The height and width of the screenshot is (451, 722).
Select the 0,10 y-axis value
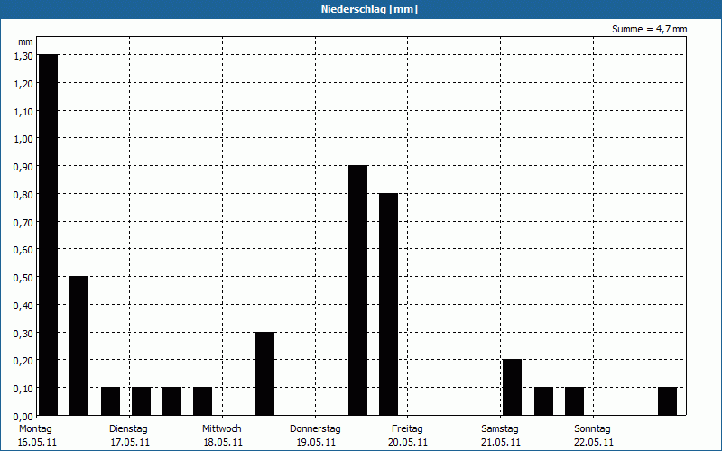click(23, 389)
